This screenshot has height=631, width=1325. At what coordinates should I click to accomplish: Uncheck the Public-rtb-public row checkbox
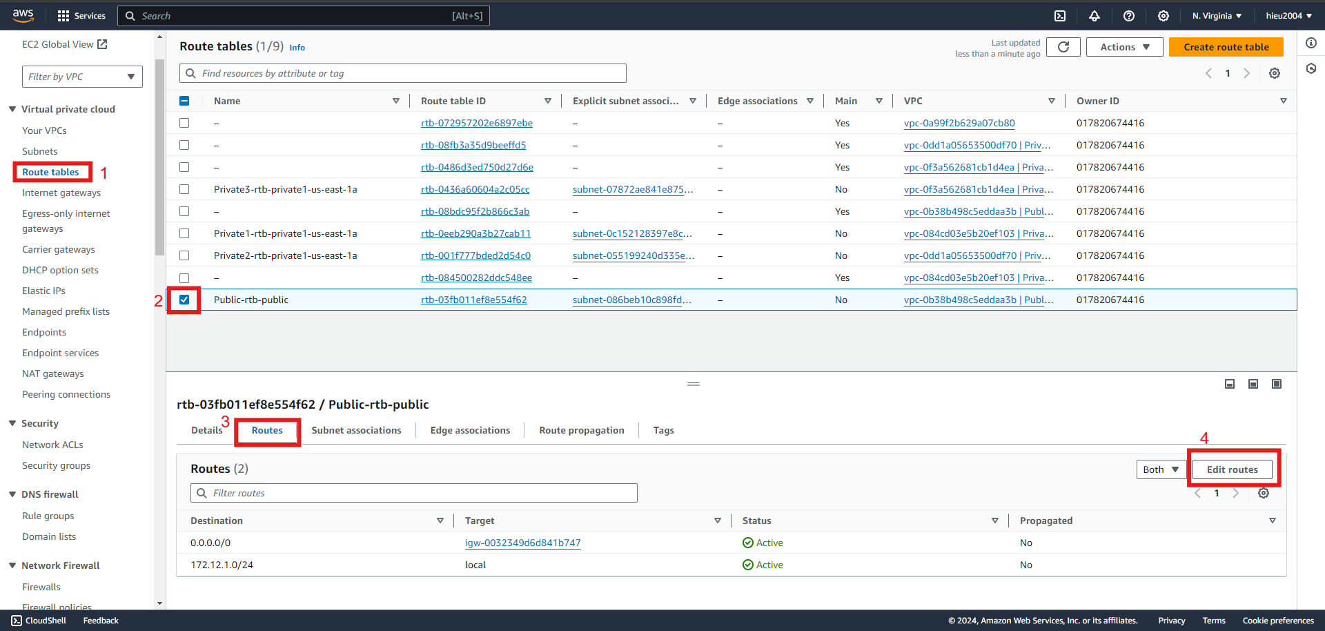(184, 300)
